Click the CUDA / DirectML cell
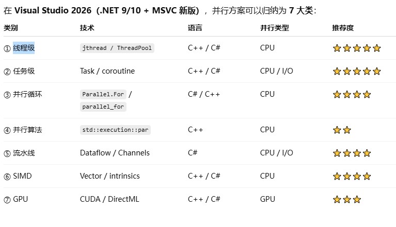The width and height of the screenshot is (396, 227). click(x=109, y=199)
